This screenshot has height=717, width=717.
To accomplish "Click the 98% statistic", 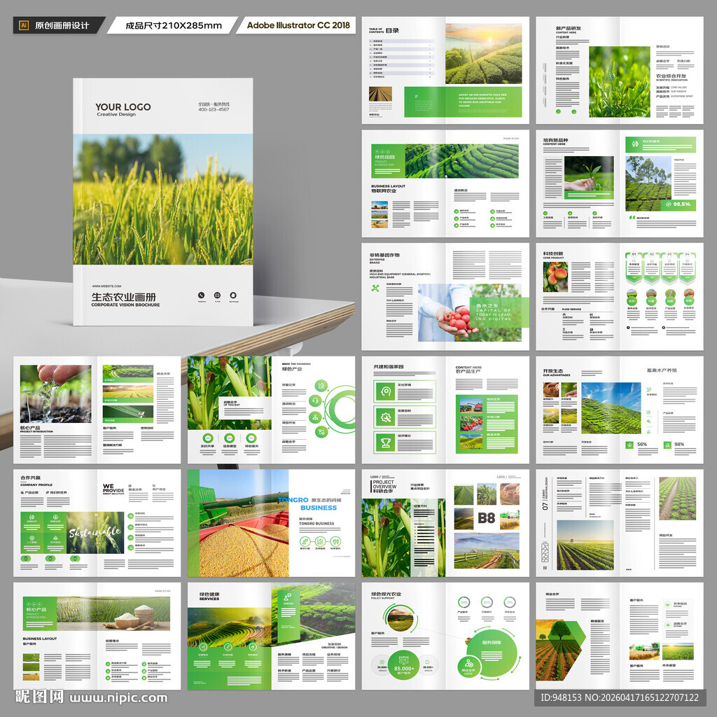I will tap(679, 445).
